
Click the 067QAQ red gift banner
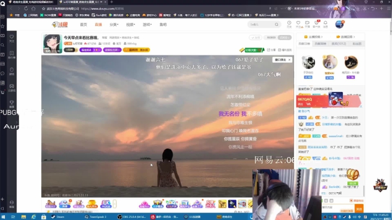tap(329, 101)
